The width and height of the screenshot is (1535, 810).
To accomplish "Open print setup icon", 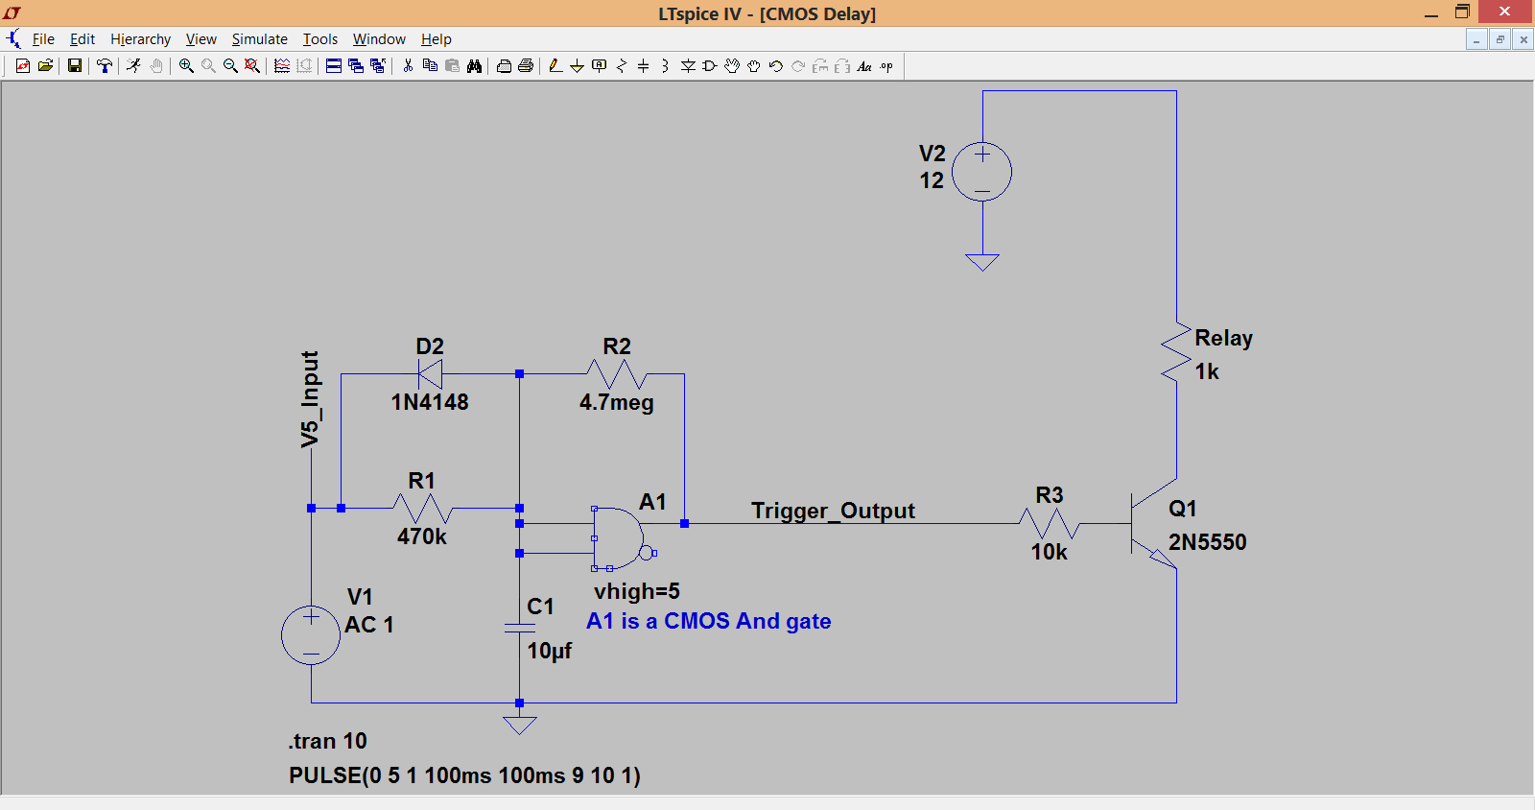I will click(x=504, y=66).
